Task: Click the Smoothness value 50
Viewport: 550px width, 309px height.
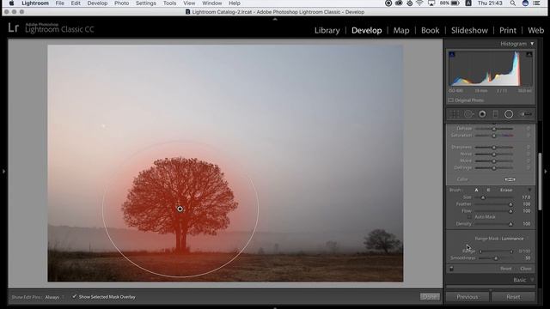Action: pyautogui.click(x=528, y=258)
